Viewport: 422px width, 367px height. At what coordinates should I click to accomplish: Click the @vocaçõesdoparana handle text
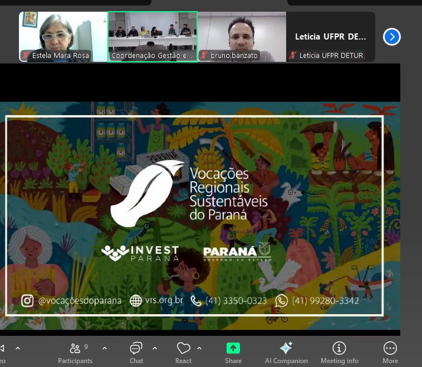tap(80, 301)
